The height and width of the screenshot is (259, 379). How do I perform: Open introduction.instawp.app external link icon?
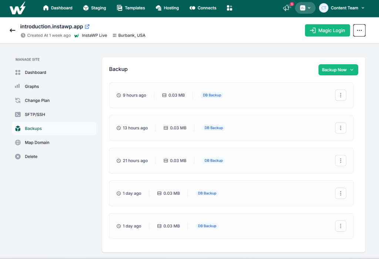87,27
